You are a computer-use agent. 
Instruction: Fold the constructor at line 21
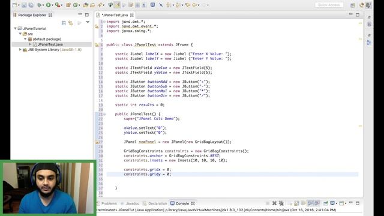tap(104, 114)
